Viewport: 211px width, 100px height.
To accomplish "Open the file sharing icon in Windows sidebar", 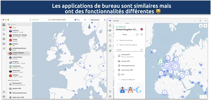I will (110, 41).
